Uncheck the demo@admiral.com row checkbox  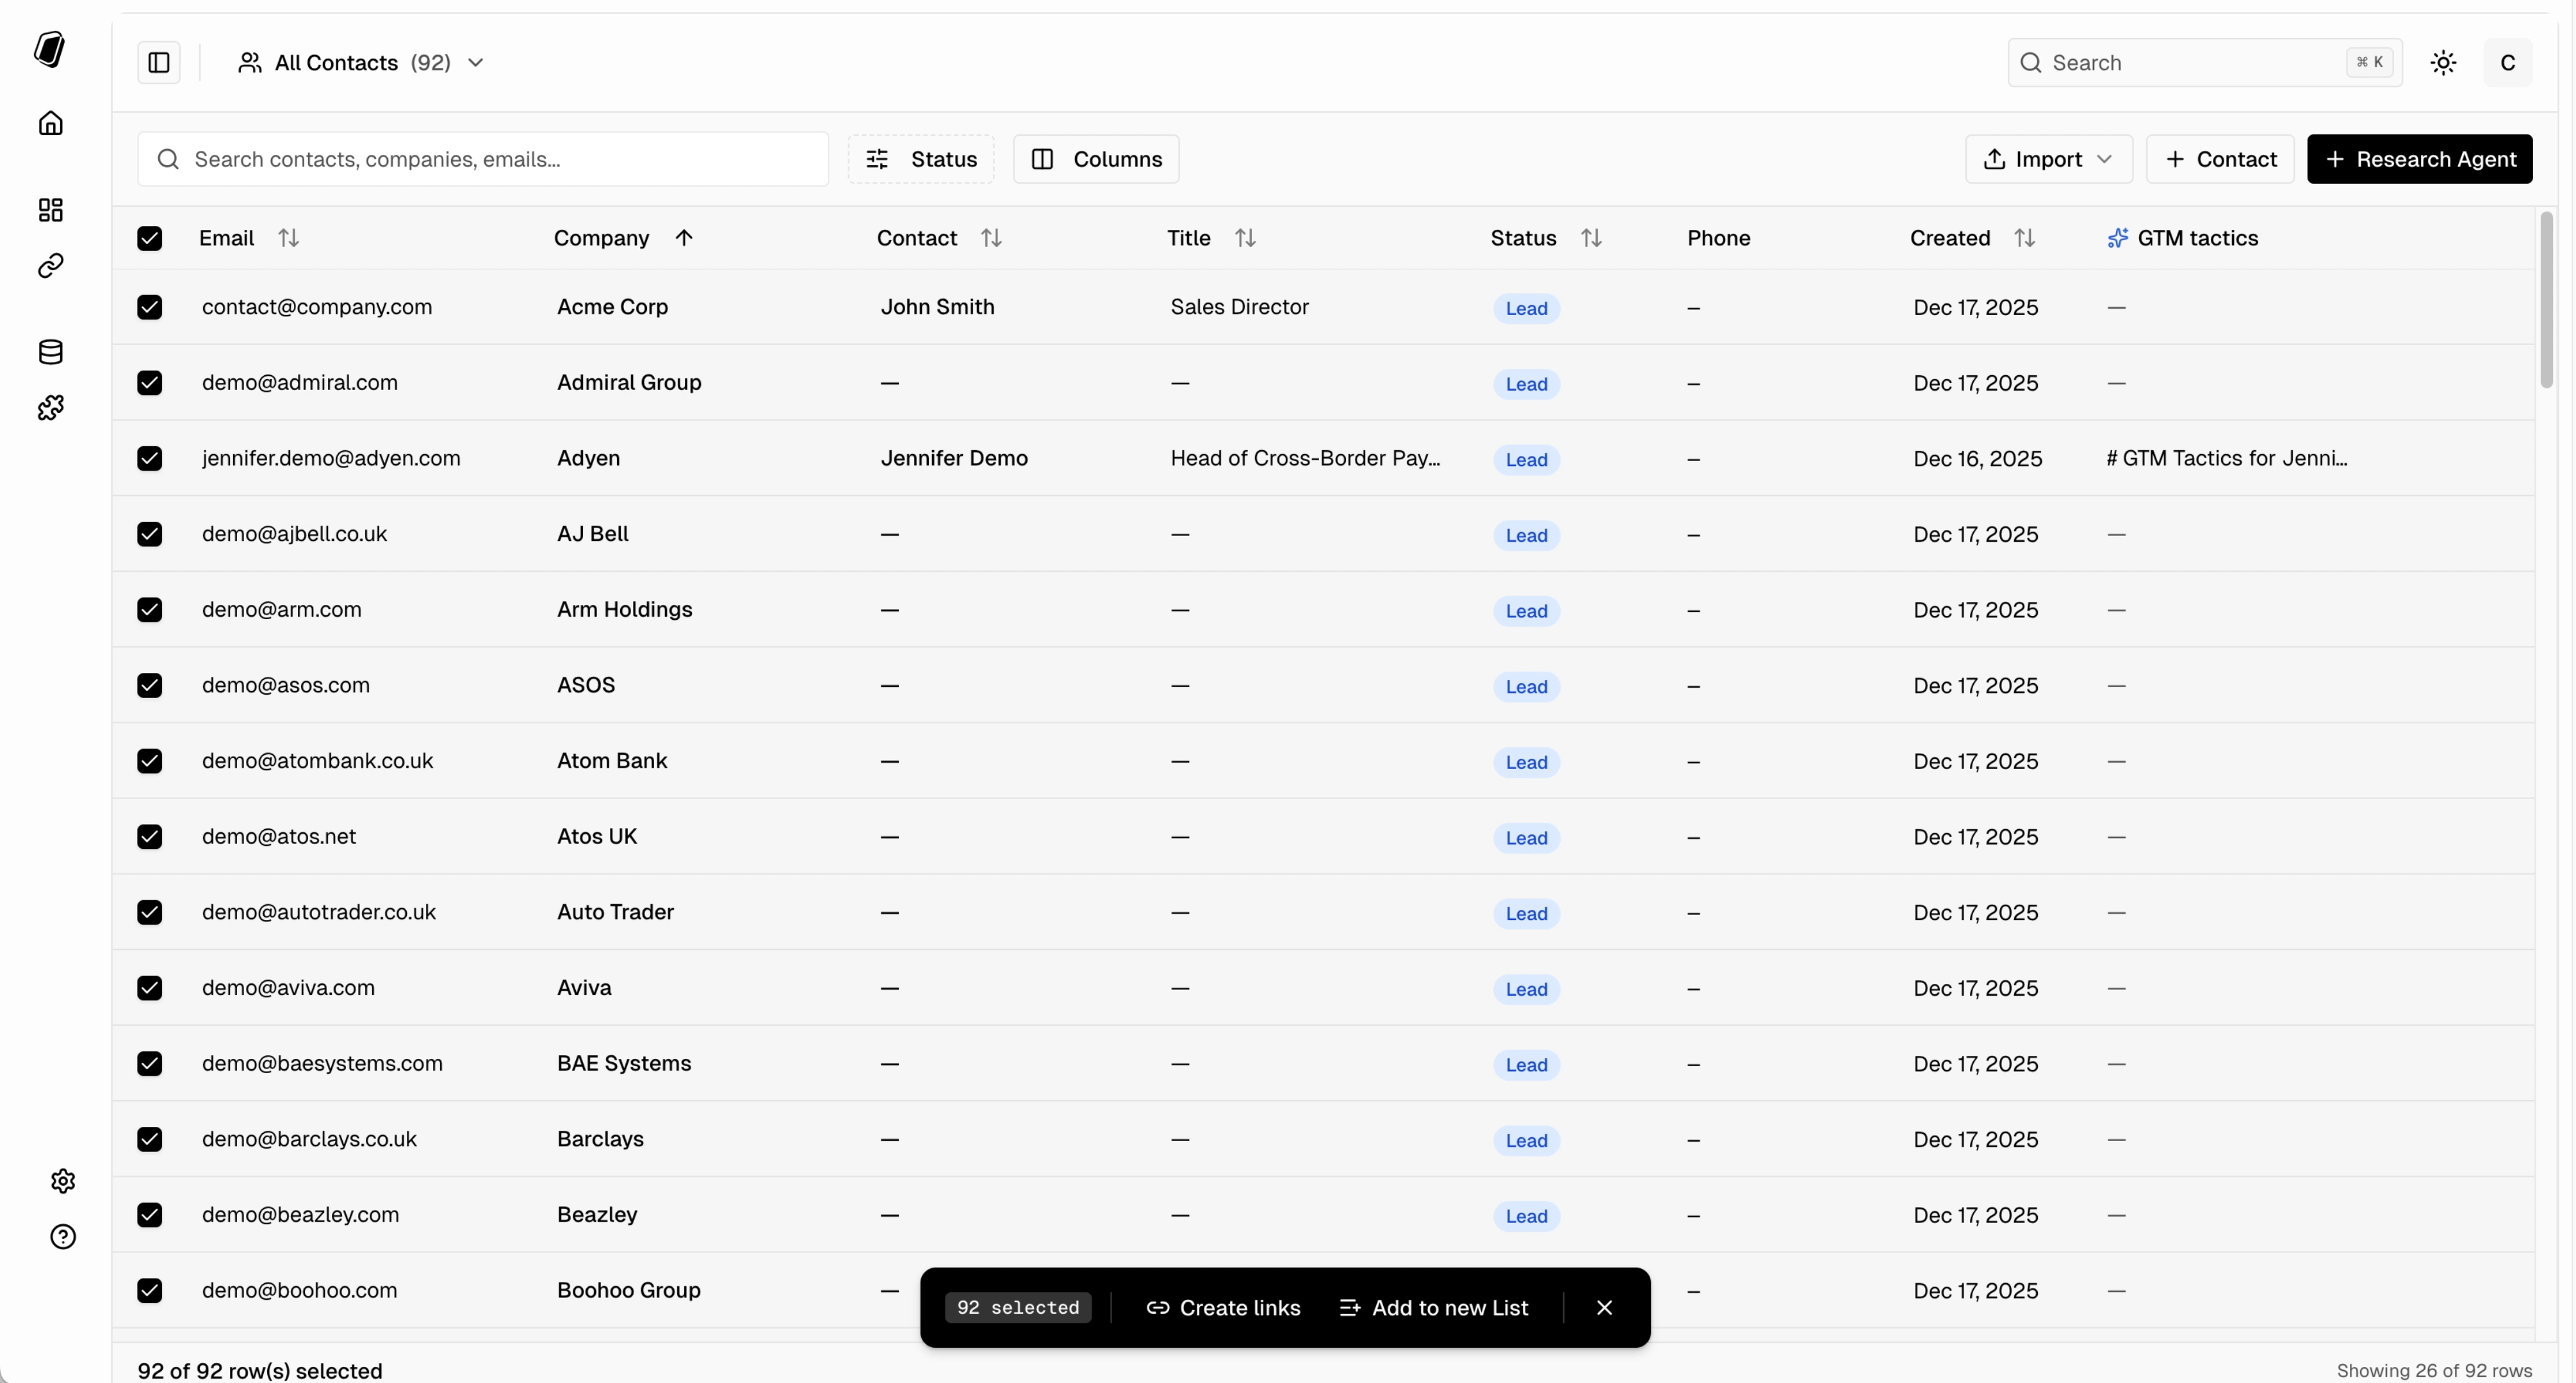(151, 383)
